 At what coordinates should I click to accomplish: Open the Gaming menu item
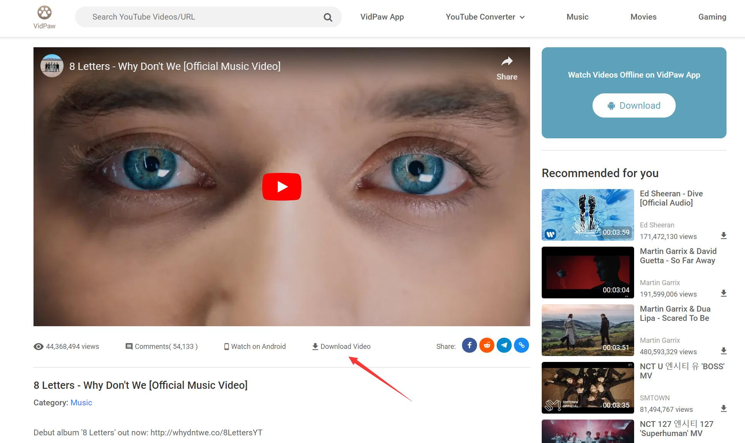pos(712,17)
